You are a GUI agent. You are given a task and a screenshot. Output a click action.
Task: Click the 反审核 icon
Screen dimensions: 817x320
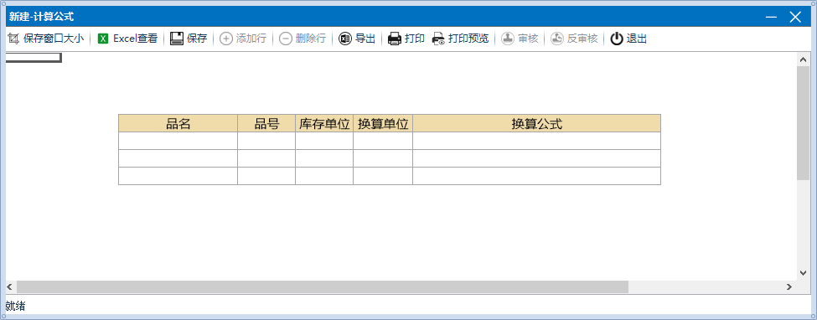pyautogui.click(x=557, y=39)
